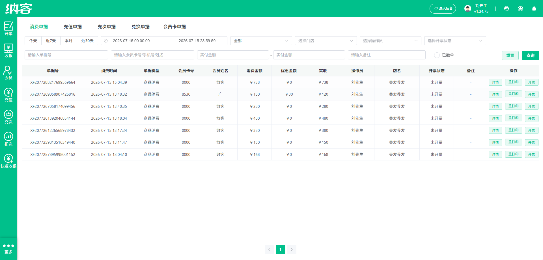Click 重打印 for the ¥738 order
Viewport: 543px width, 260px height.
[514, 82]
